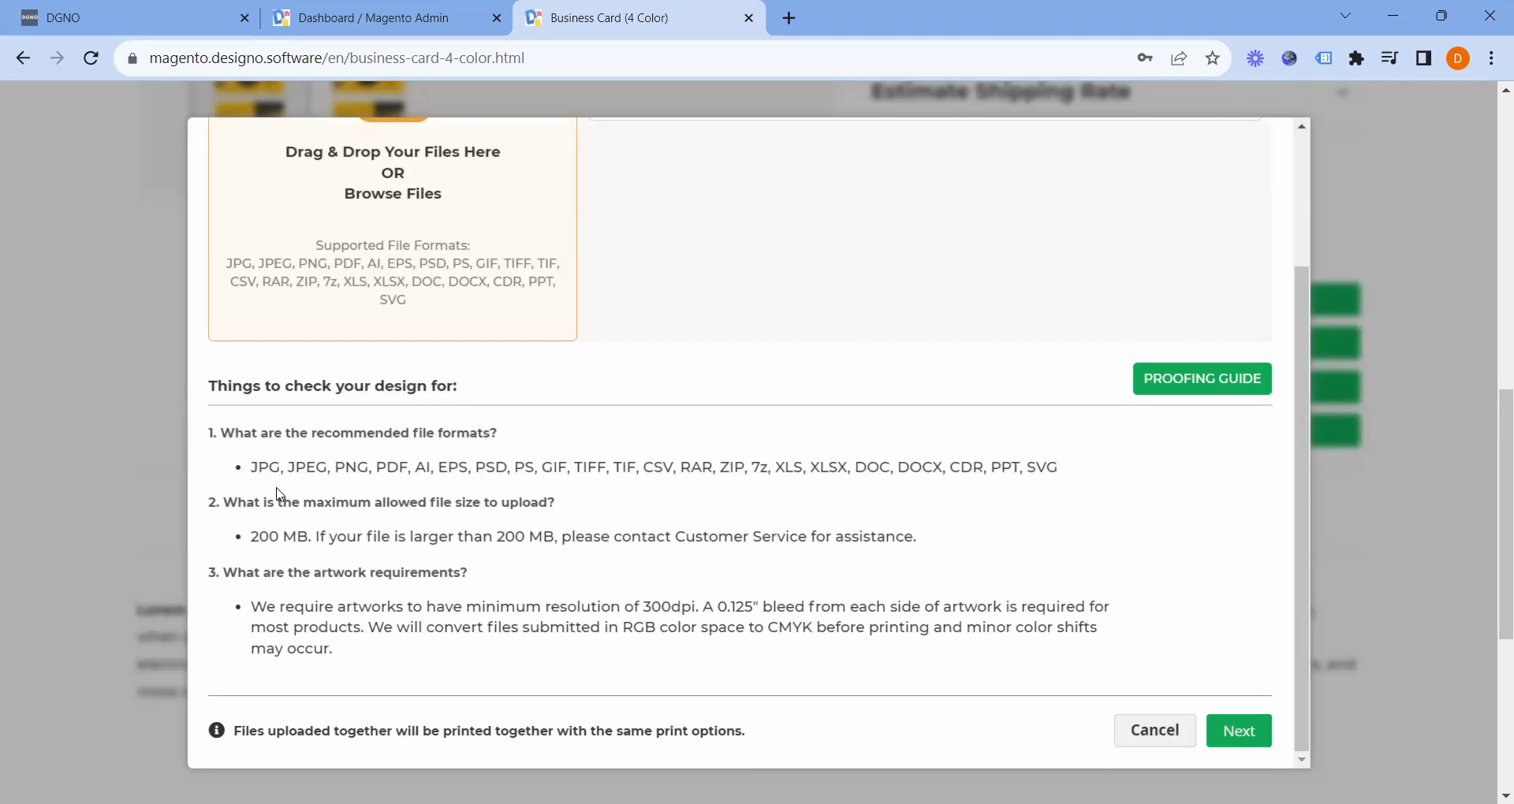This screenshot has height=804, width=1514.
Task: Close the Business Card (4 Color) tab
Action: [x=749, y=18]
